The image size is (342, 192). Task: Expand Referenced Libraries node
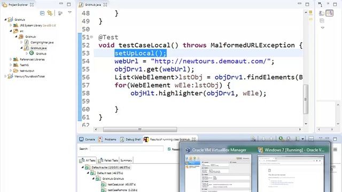(11, 59)
